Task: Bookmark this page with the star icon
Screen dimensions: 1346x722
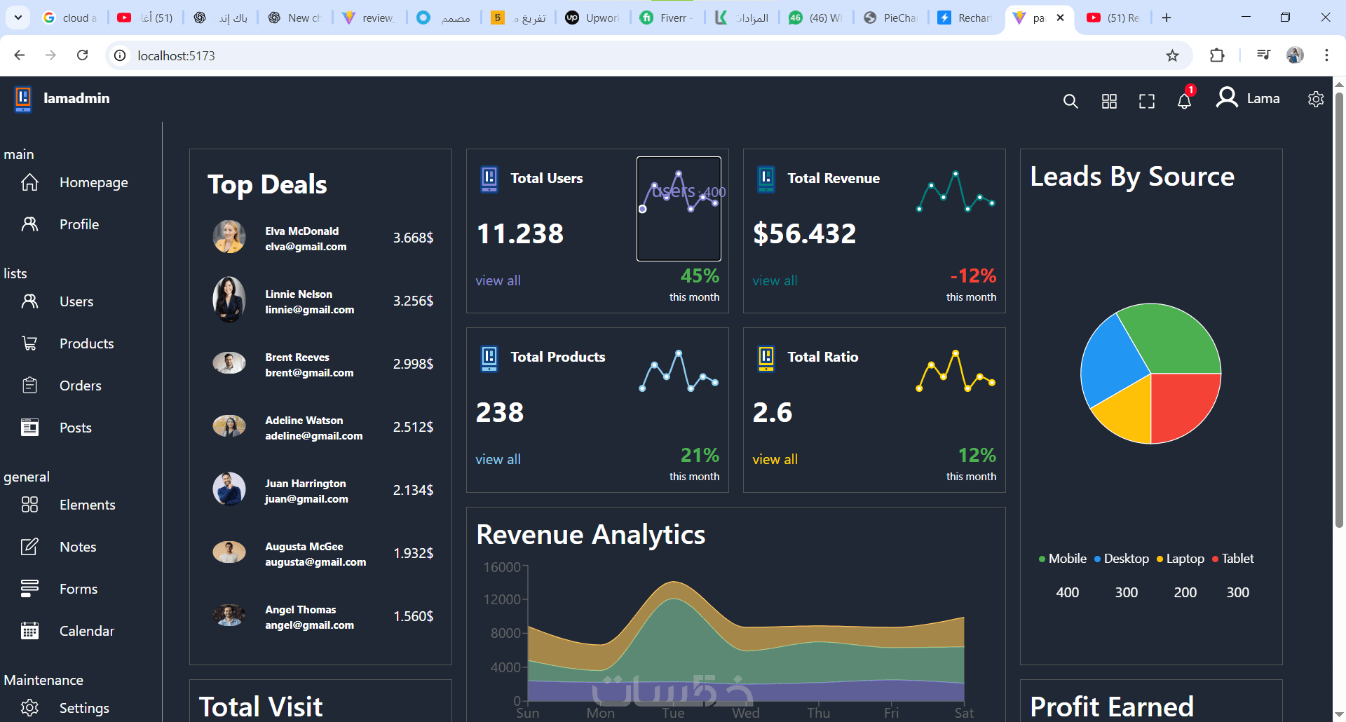Action: 1172,55
